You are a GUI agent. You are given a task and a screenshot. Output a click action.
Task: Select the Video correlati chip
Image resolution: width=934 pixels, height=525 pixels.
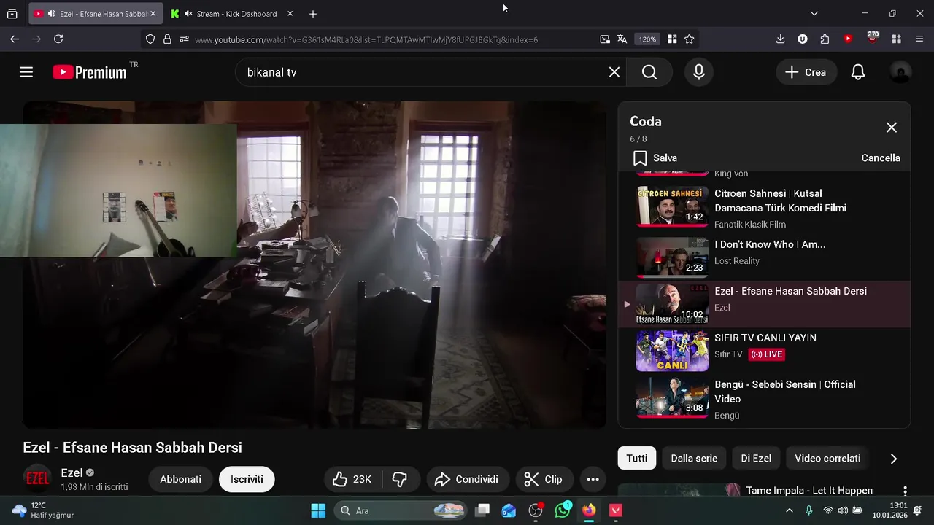(x=827, y=459)
